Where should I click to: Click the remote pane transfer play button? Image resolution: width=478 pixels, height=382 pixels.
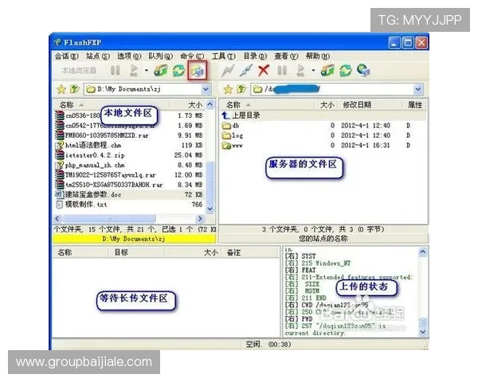[x=300, y=70]
